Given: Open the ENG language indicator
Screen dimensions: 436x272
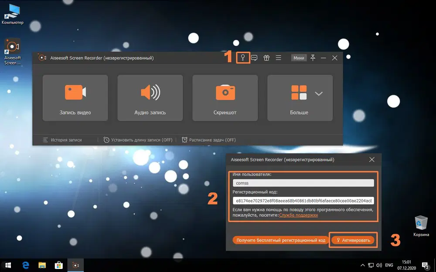Looking at the screenshot, I should point(389,265).
